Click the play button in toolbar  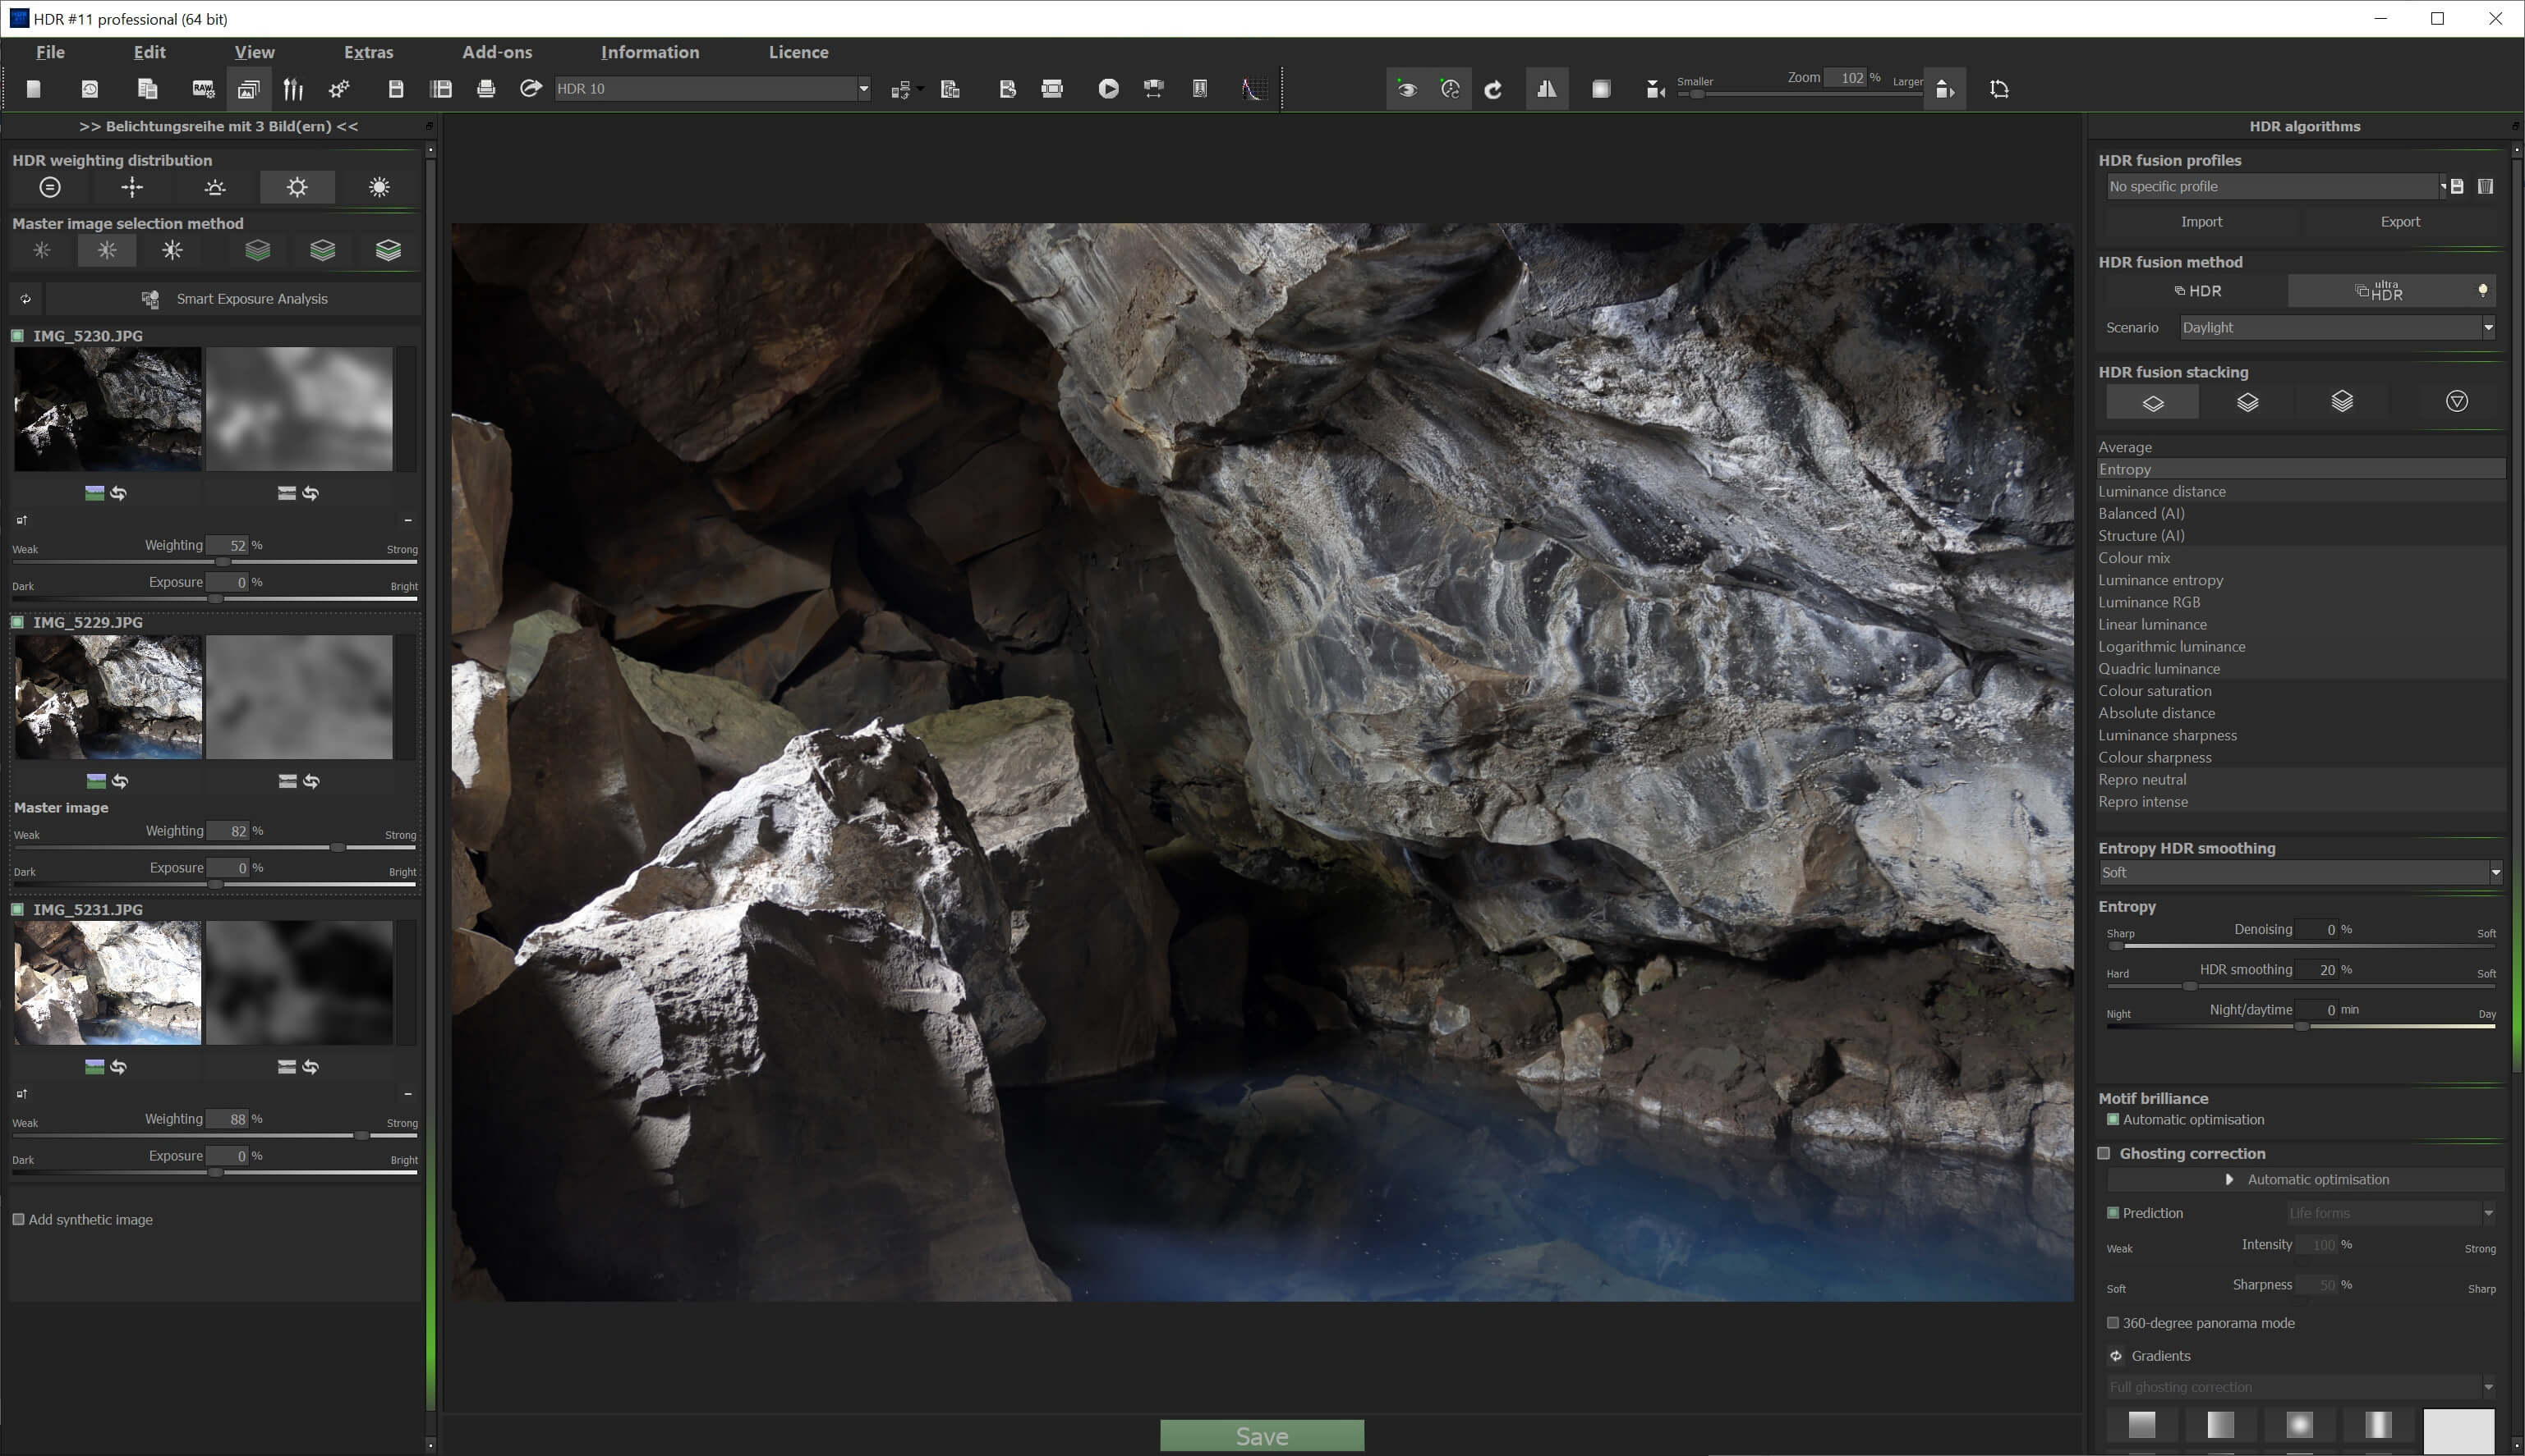(x=1108, y=89)
